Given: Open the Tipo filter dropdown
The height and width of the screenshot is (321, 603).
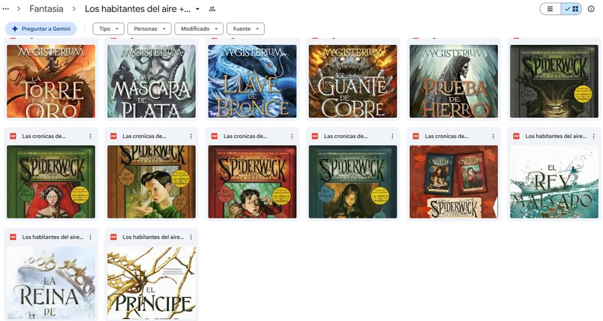Looking at the screenshot, I should (109, 29).
